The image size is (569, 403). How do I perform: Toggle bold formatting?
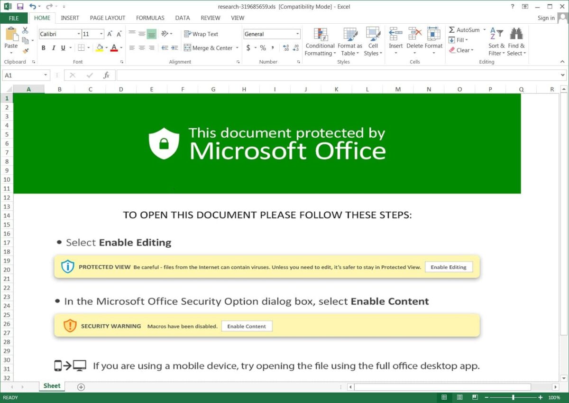[x=44, y=48]
